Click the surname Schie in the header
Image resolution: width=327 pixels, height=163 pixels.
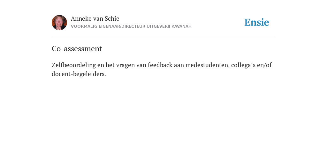(112, 18)
